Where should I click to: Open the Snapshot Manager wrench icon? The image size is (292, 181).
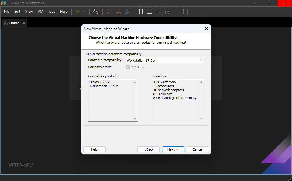[x=127, y=12]
